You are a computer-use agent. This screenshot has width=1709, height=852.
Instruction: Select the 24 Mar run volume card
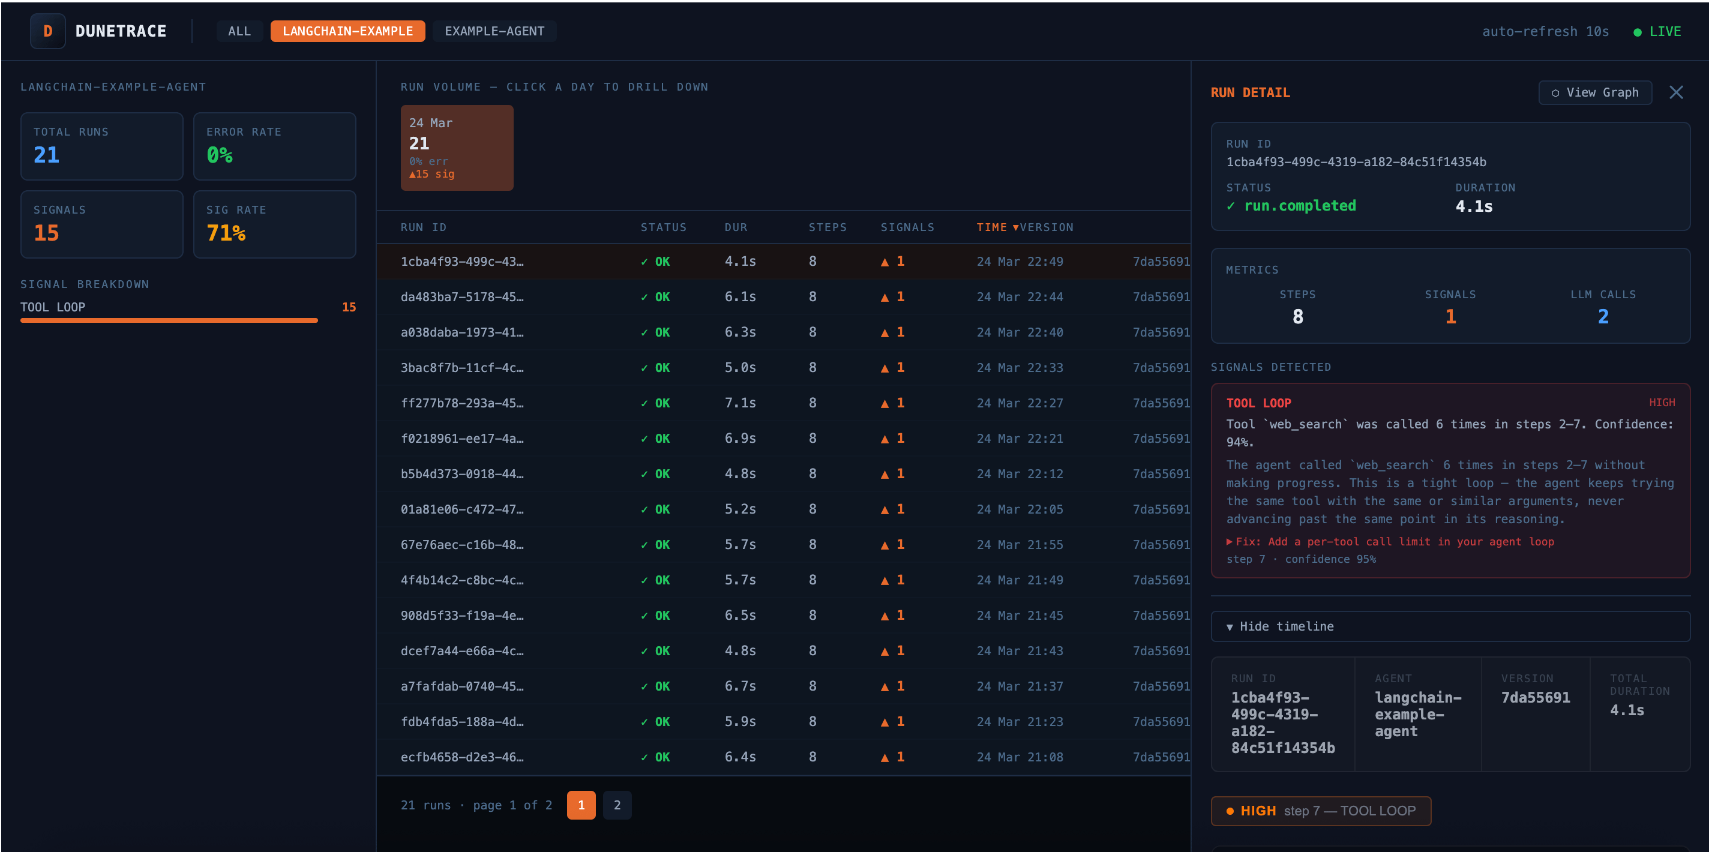pos(457,148)
